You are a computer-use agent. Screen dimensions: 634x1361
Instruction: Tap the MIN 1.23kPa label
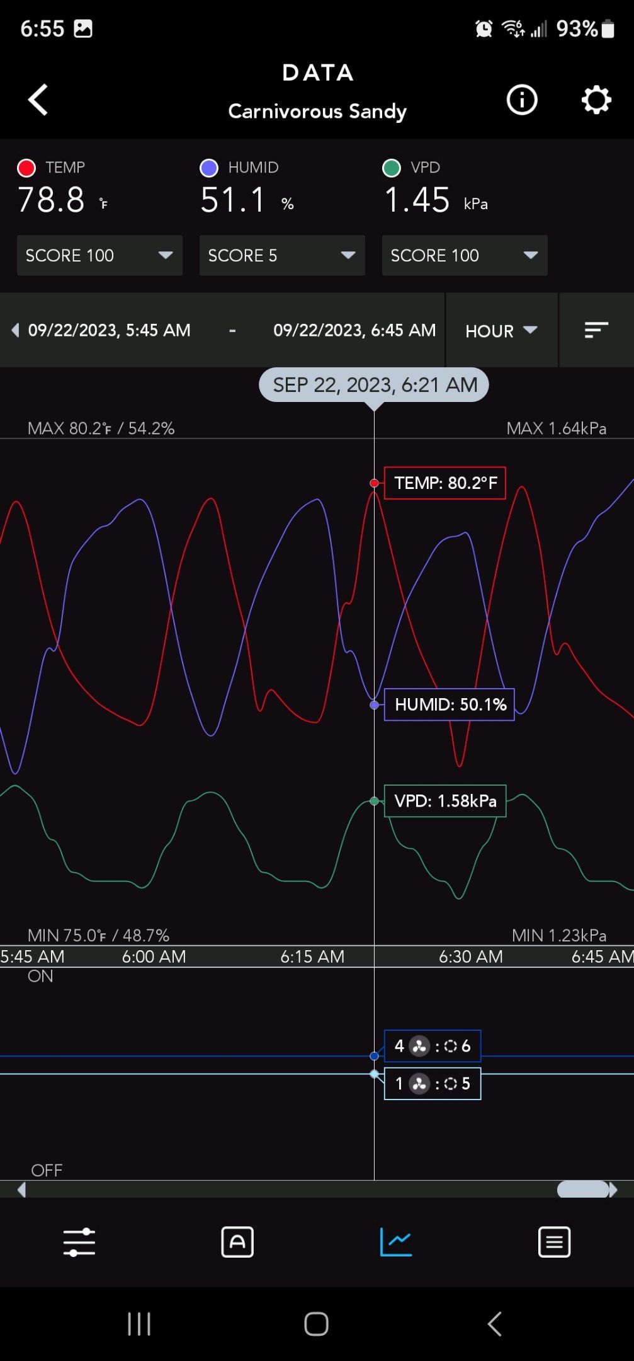[x=559, y=935]
